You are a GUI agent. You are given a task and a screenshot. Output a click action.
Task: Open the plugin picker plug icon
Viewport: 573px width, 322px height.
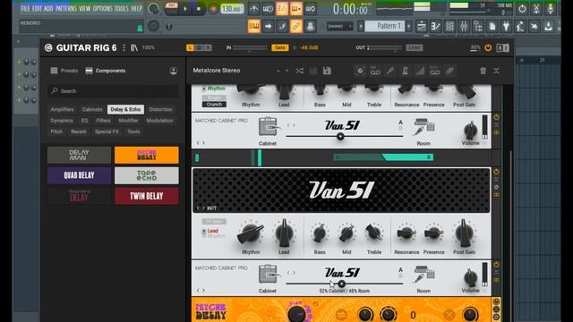(506, 26)
